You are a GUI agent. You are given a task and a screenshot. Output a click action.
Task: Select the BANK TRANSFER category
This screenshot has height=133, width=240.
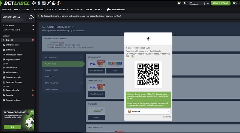click(63, 83)
